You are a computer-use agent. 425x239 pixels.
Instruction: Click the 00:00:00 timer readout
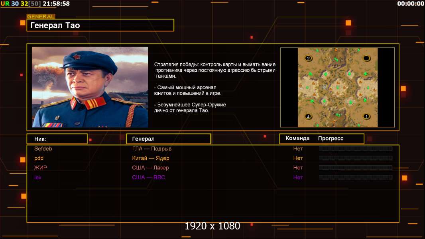coord(411,4)
